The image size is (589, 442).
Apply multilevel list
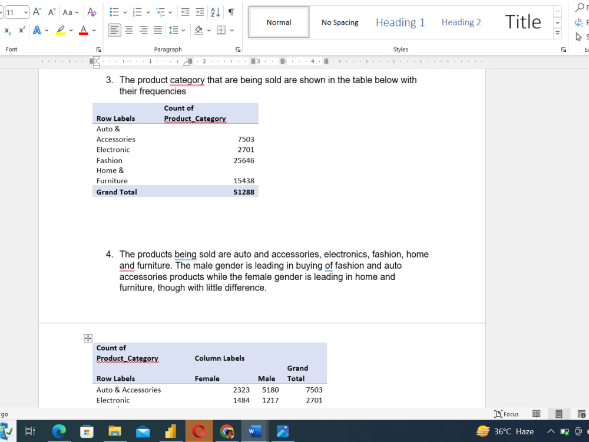click(x=160, y=12)
